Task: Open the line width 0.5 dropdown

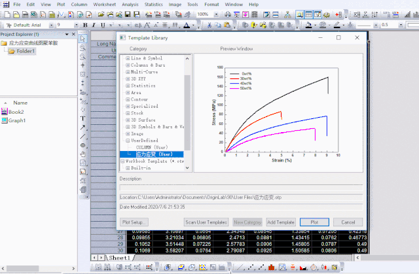Action: click(401, 25)
